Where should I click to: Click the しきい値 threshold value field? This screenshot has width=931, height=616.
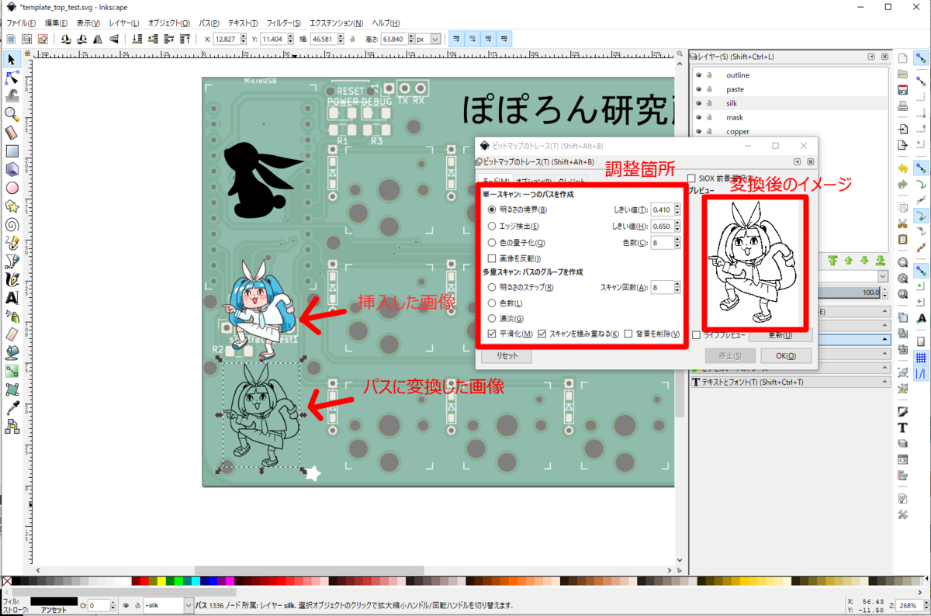663,210
